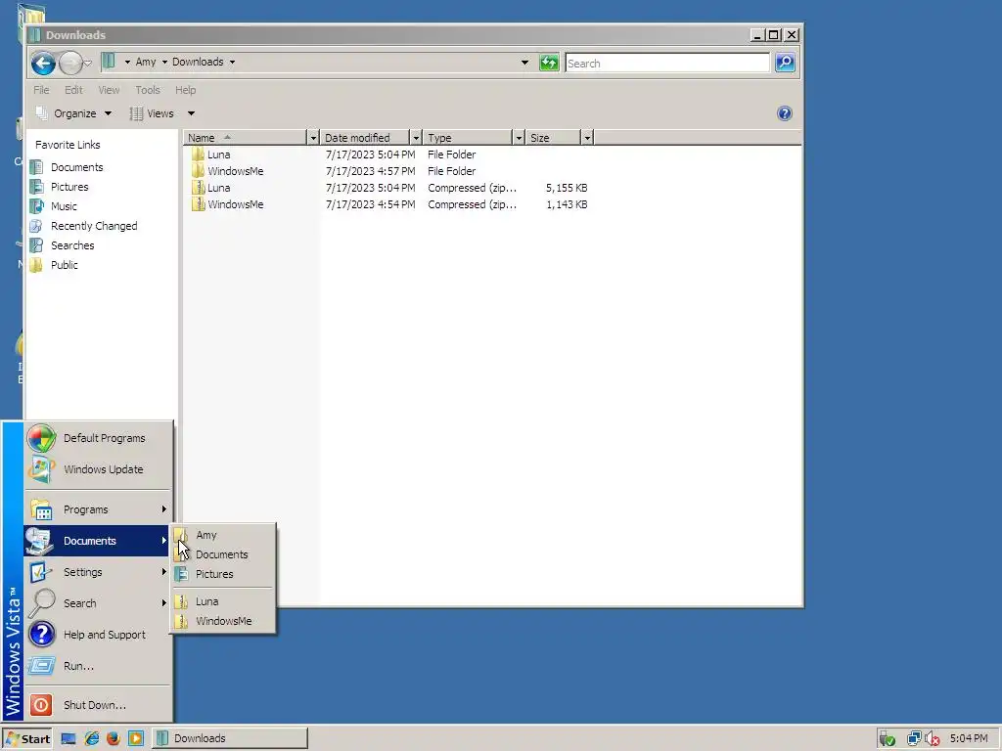Image resolution: width=1002 pixels, height=751 pixels.
Task: Launch Internet Explorer from quick launch
Action: point(92,738)
